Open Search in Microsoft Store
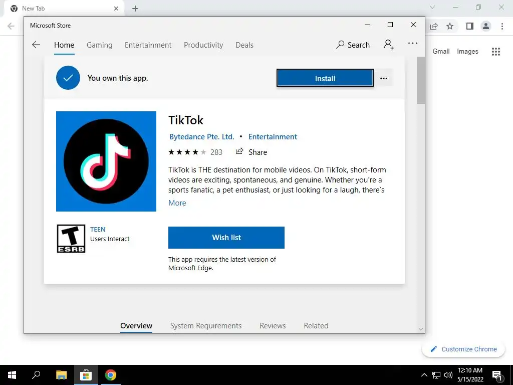513x385 pixels. (x=353, y=45)
